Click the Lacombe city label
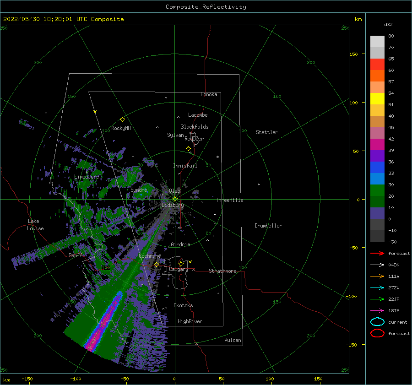This screenshot has height=385, width=412. coord(198,115)
